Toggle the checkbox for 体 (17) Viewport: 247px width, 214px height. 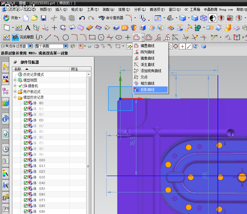26,200
